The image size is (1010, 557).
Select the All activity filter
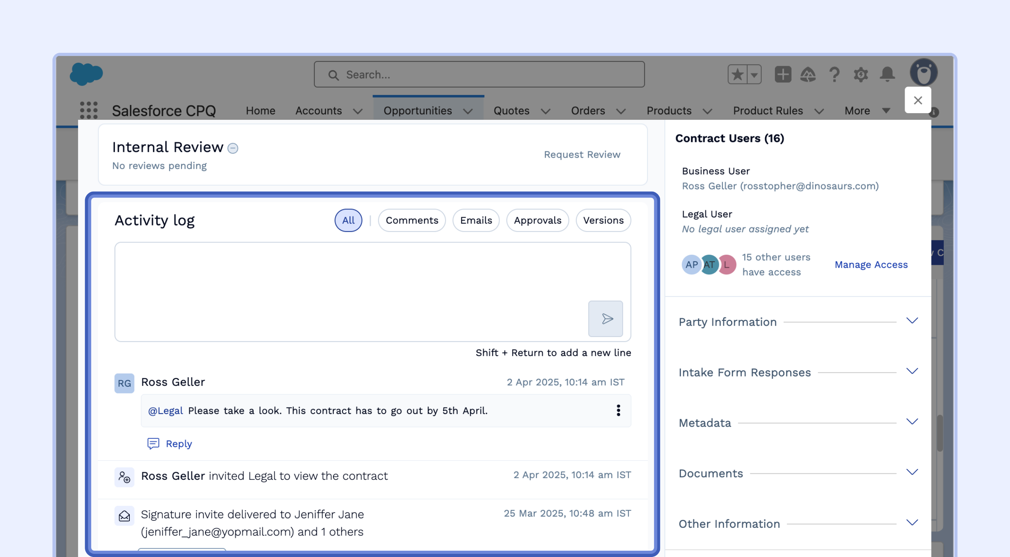(348, 220)
